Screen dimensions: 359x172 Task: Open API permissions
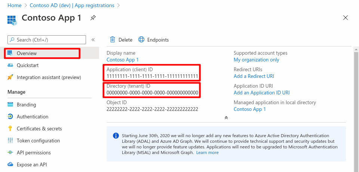(x=34, y=152)
